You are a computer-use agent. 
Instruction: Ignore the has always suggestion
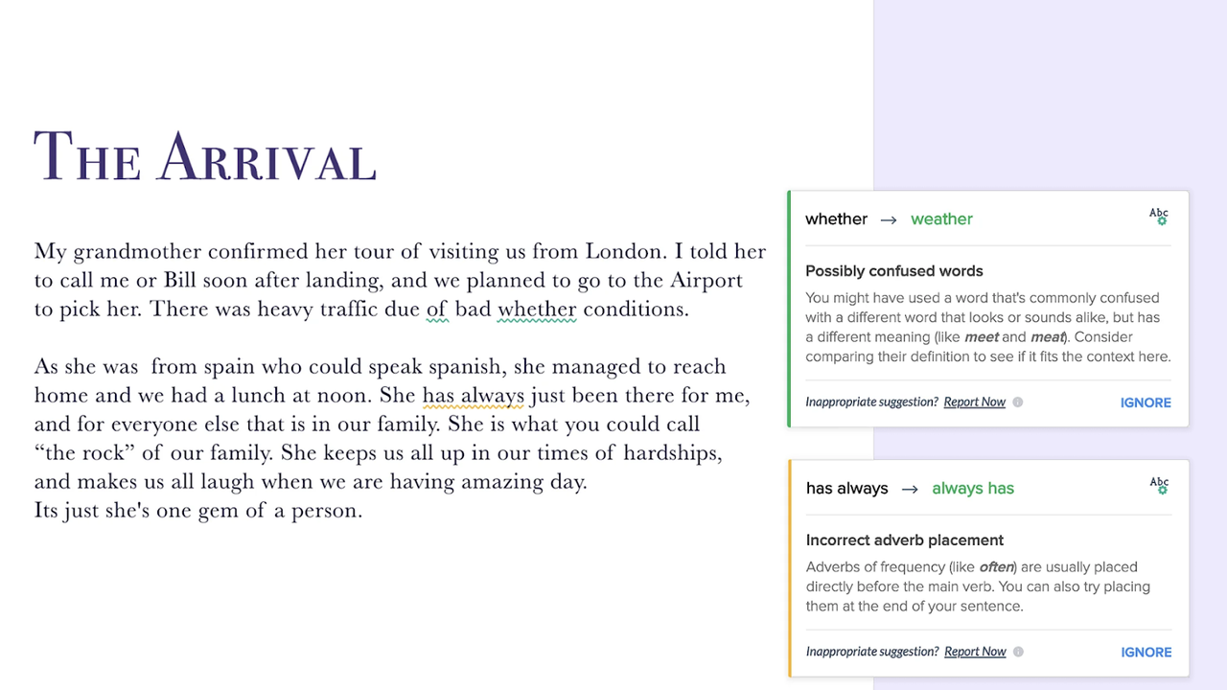[x=1146, y=652]
